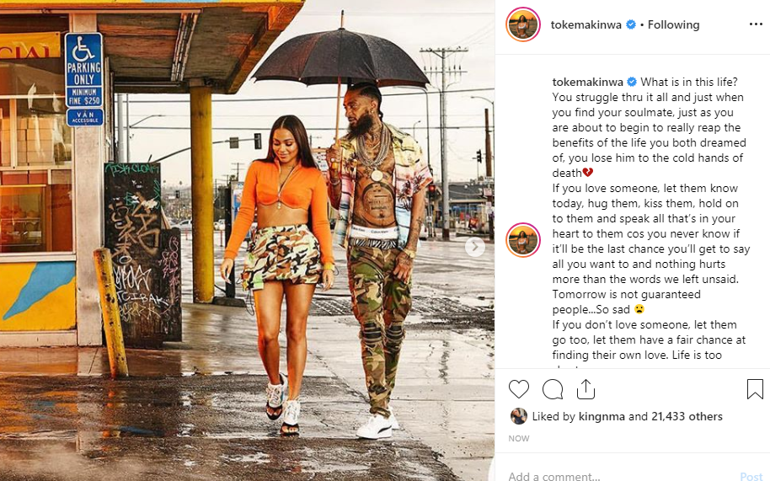The image size is (770, 481).
Task: Share post using the share icon
Action: click(586, 389)
